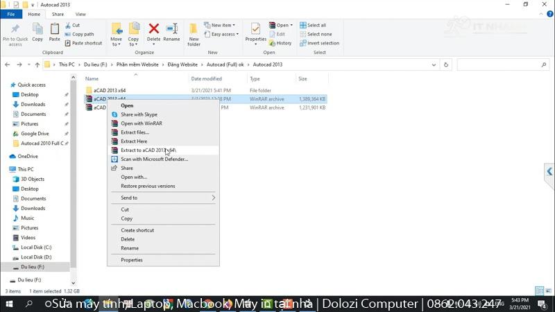Screen dimensions: 555x312
Task: Click 'Autocad (Full) ok' breadcrumb
Action: coord(225,64)
